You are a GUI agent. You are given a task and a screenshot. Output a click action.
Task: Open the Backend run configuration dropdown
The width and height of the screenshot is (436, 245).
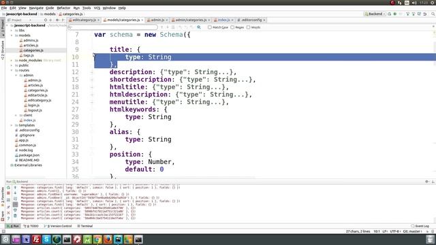click(375, 14)
